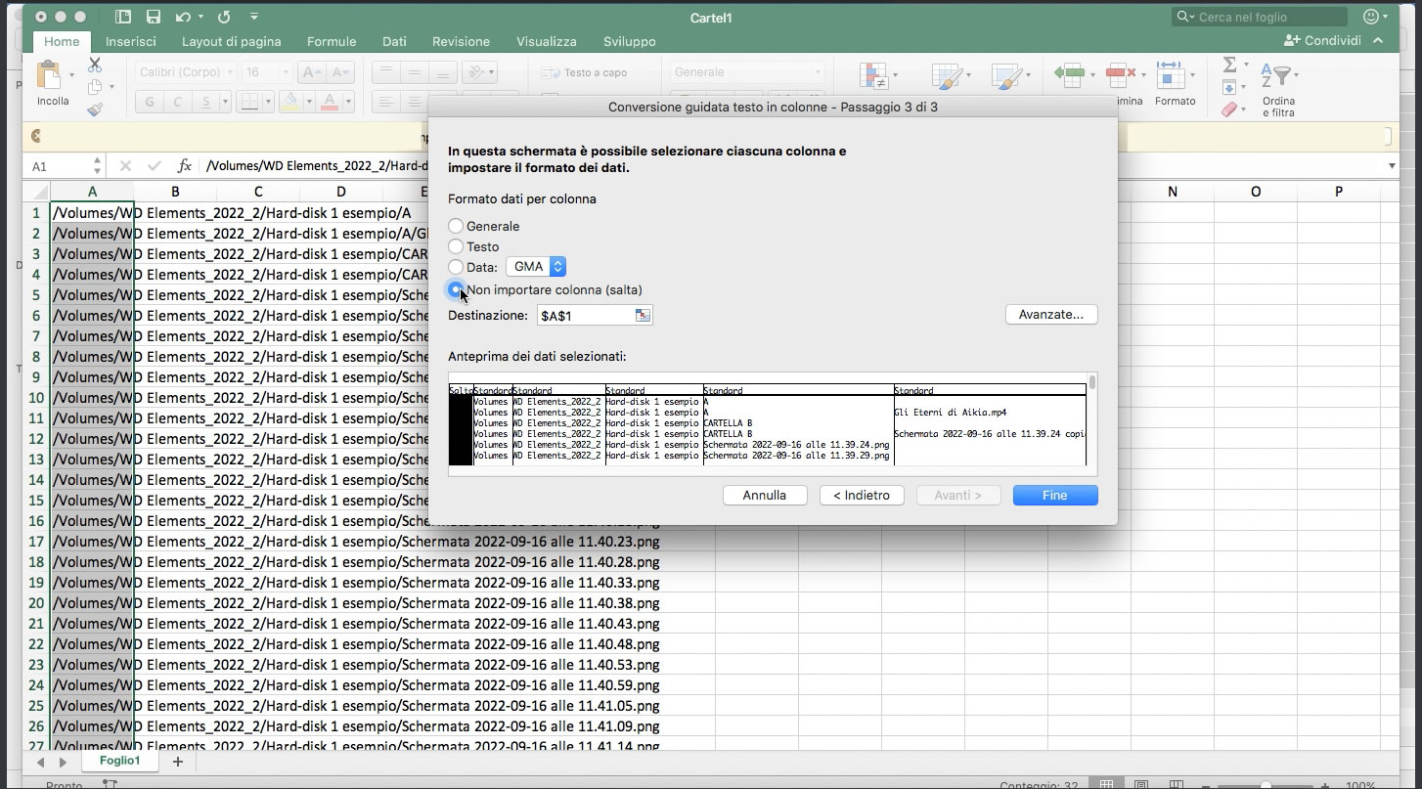Open the Inserisci ribbon tab
This screenshot has width=1422, height=789.
pos(131,41)
